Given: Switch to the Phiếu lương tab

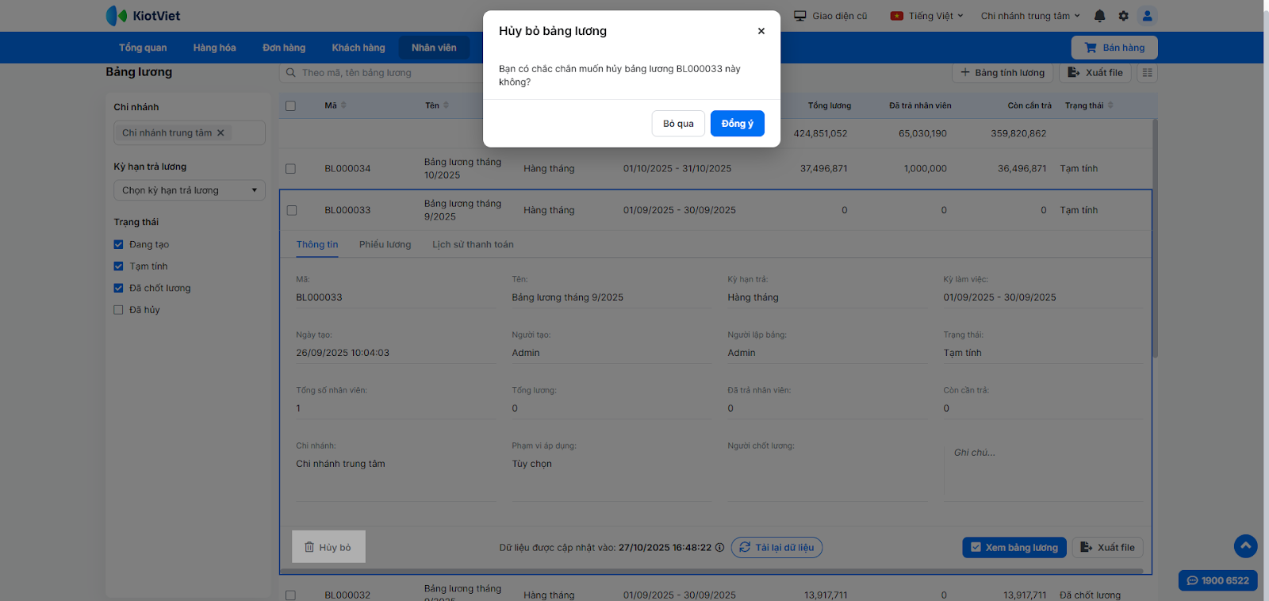Looking at the screenshot, I should click(x=385, y=245).
